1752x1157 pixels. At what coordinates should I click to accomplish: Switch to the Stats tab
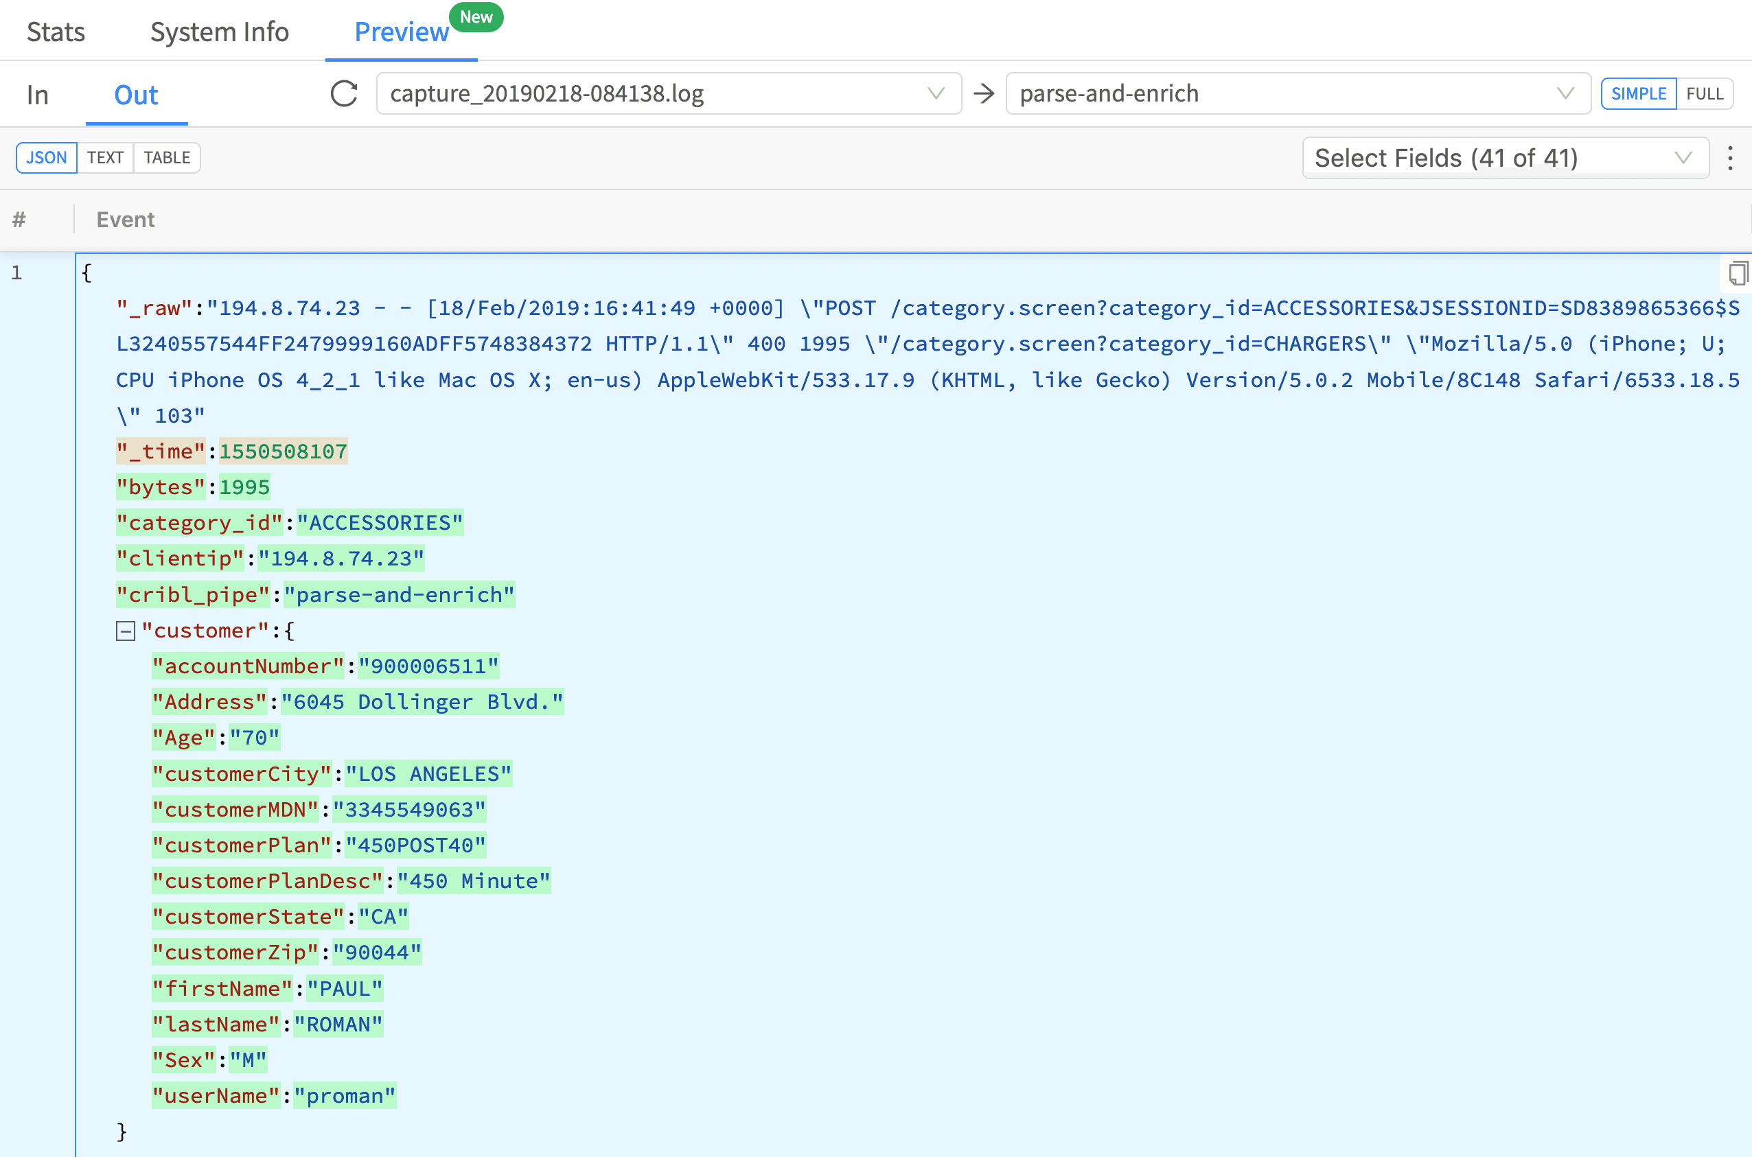pyautogui.click(x=56, y=32)
